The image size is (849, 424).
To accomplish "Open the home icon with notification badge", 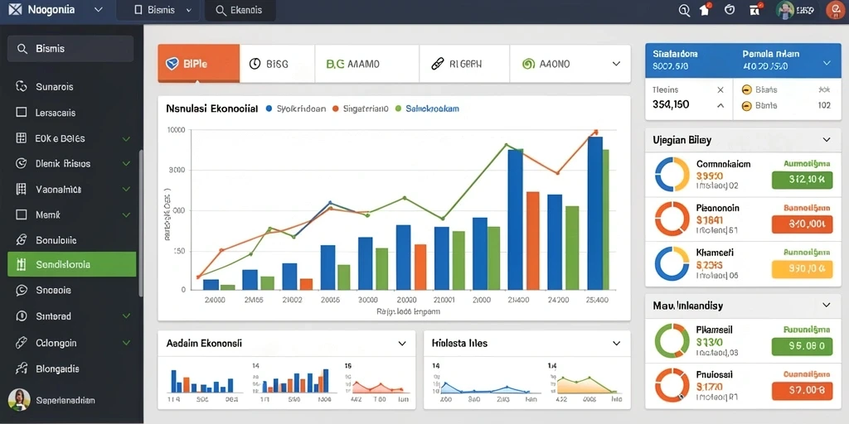I will [705, 10].
